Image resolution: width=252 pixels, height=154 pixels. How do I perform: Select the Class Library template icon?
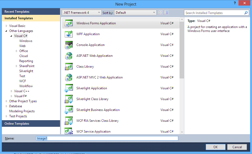(x=68, y=66)
